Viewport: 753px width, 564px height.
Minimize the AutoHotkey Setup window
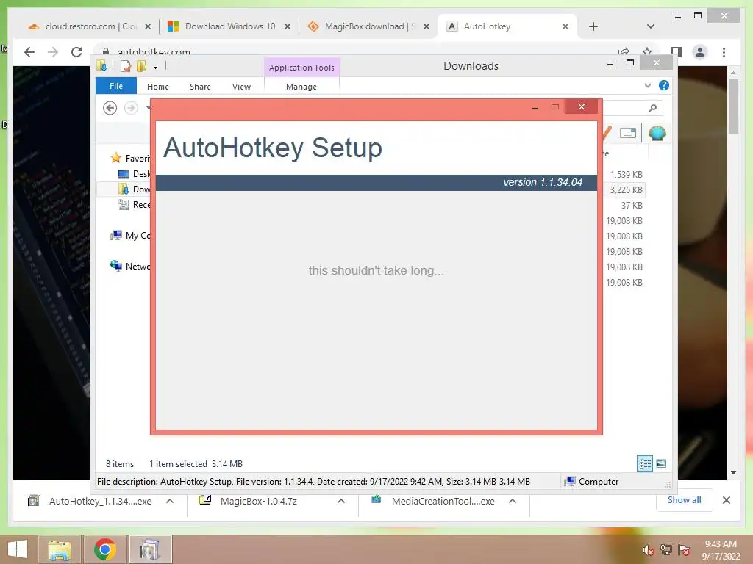(x=535, y=107)
